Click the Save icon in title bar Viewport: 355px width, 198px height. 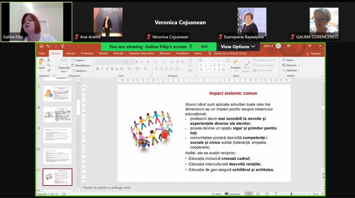[x=41, y=46]
